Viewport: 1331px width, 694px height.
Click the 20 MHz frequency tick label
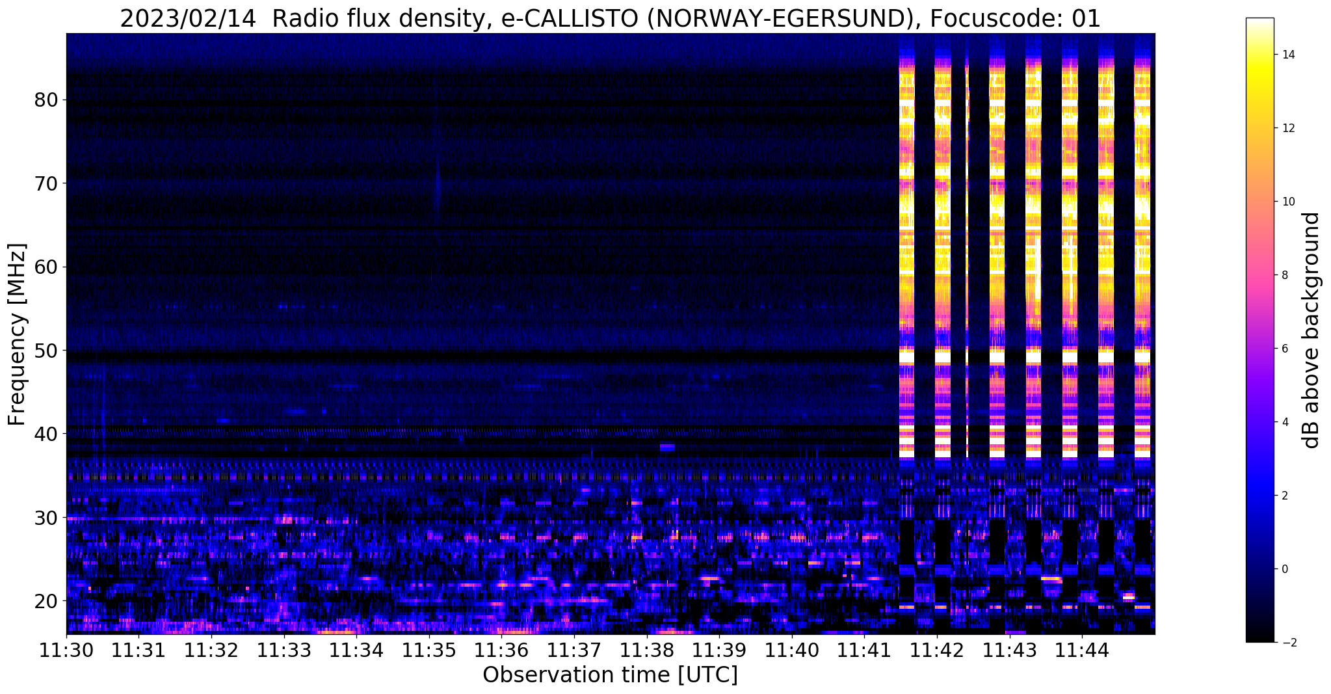46,600
